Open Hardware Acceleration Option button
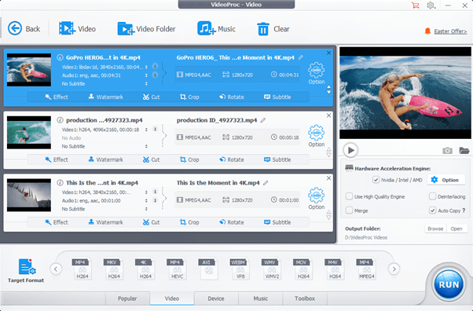 click(445, 180)
